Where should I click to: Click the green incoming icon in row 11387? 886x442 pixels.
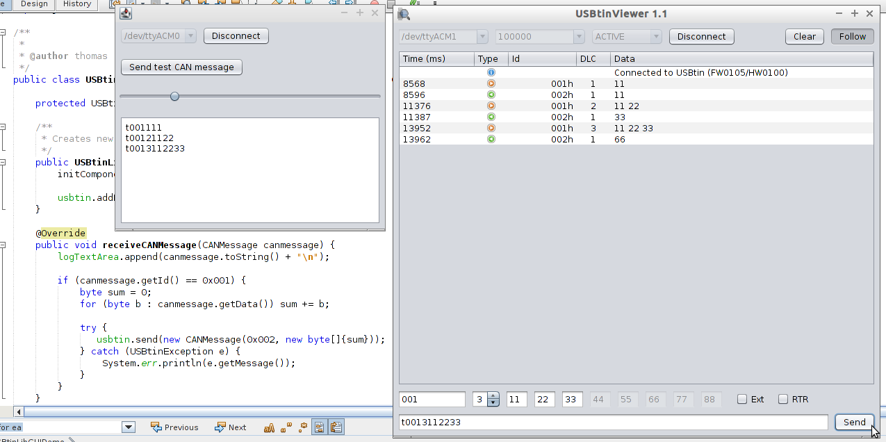491,117
